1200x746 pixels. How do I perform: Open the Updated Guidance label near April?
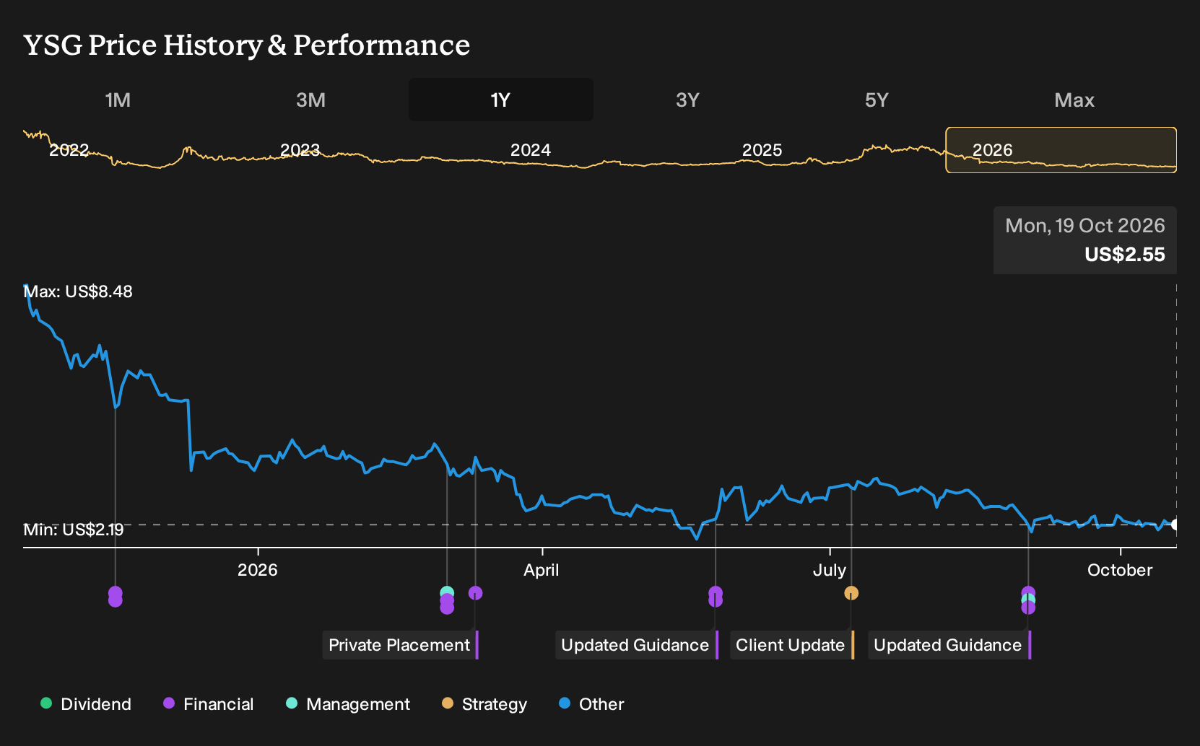click(637, 645)
